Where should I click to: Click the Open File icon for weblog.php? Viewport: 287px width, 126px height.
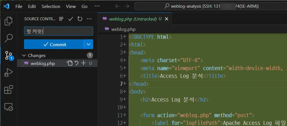pyautogui.click(x=69, y=63)
